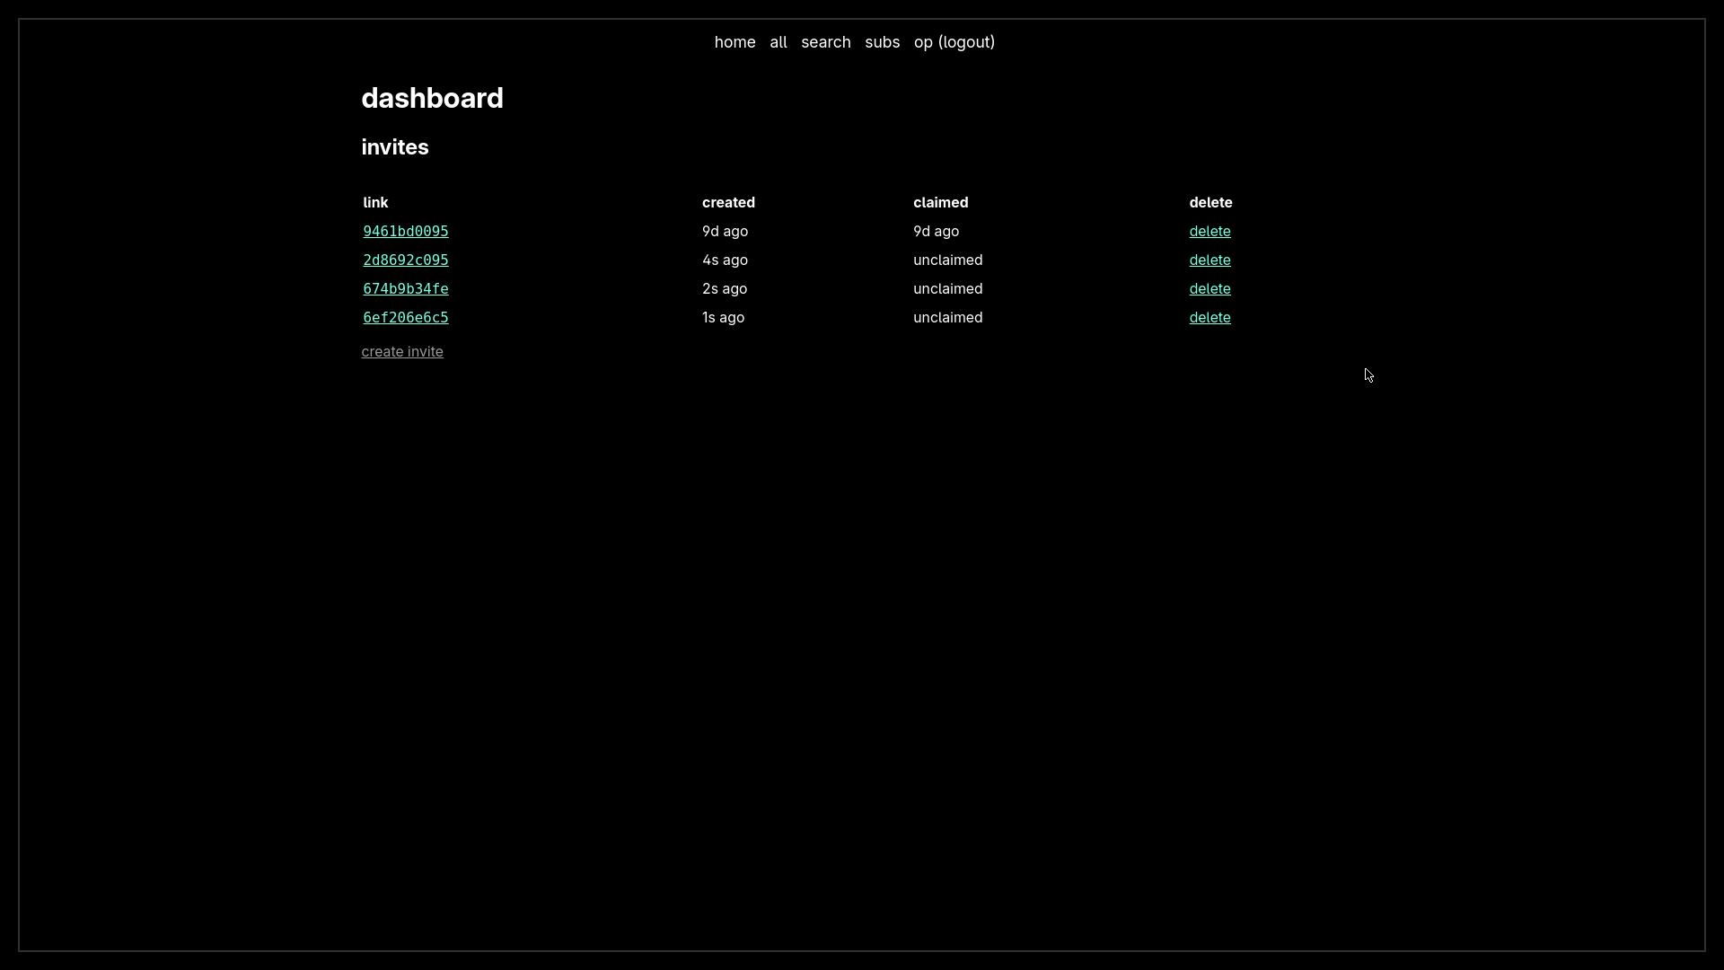The image size is (1724, 970).
Task: Click the dashboard heading
Action: click(x=432, y=99)
